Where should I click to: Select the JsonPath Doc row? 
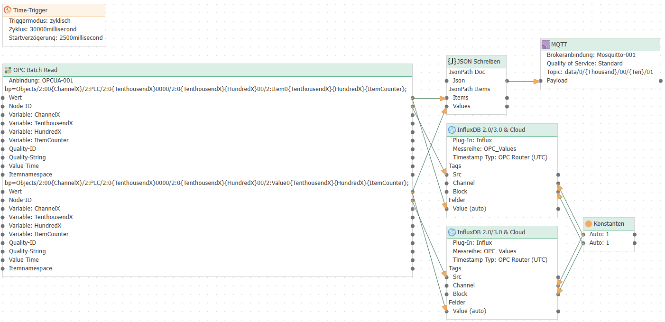(x=467, y=72)
